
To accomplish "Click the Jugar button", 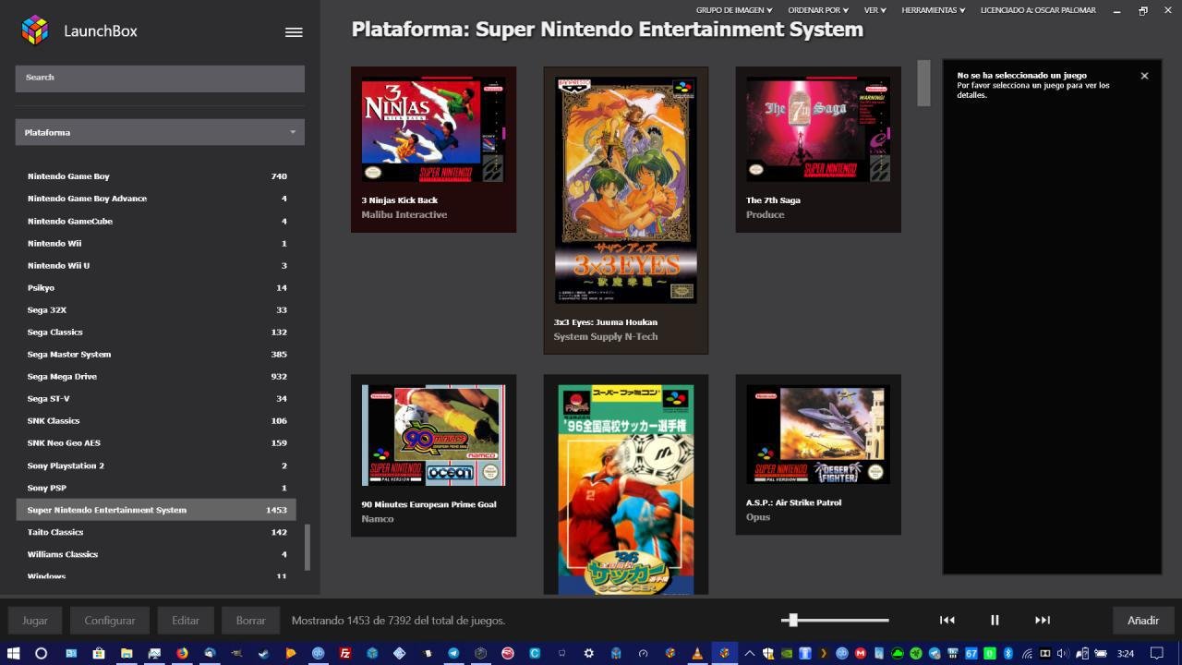I will (35, 621).
